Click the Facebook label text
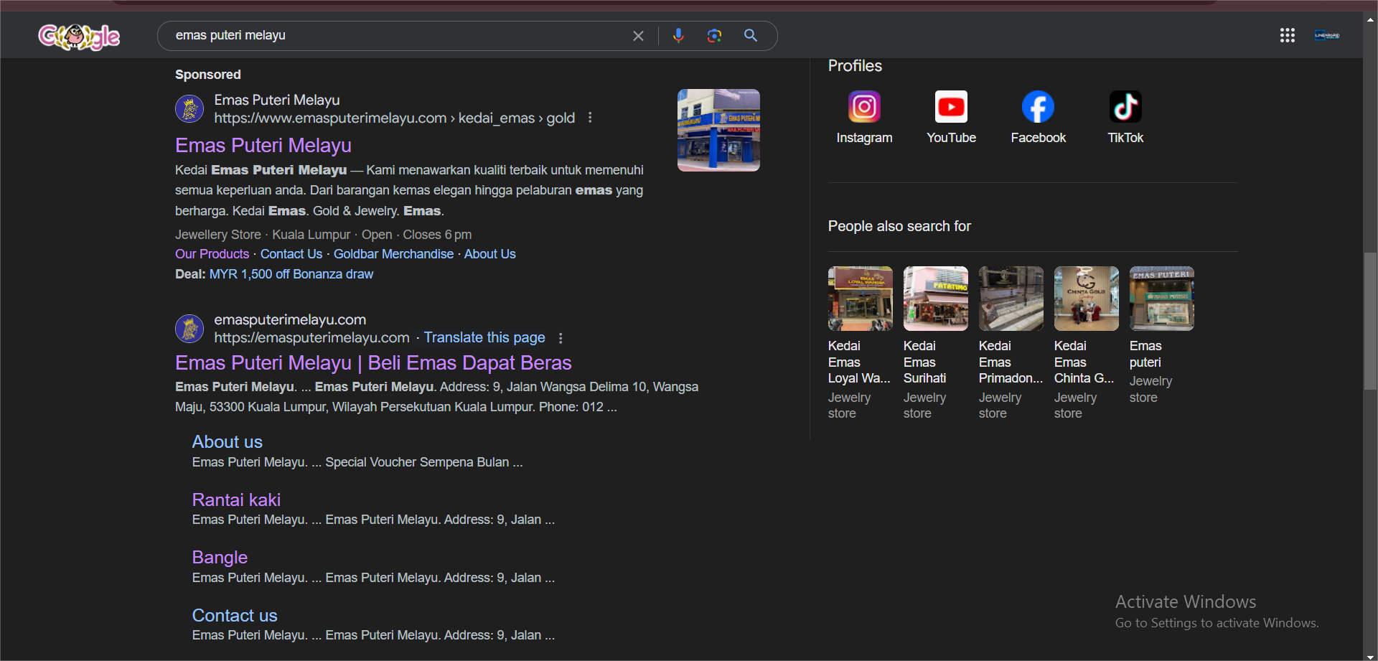 [1038, 138]
